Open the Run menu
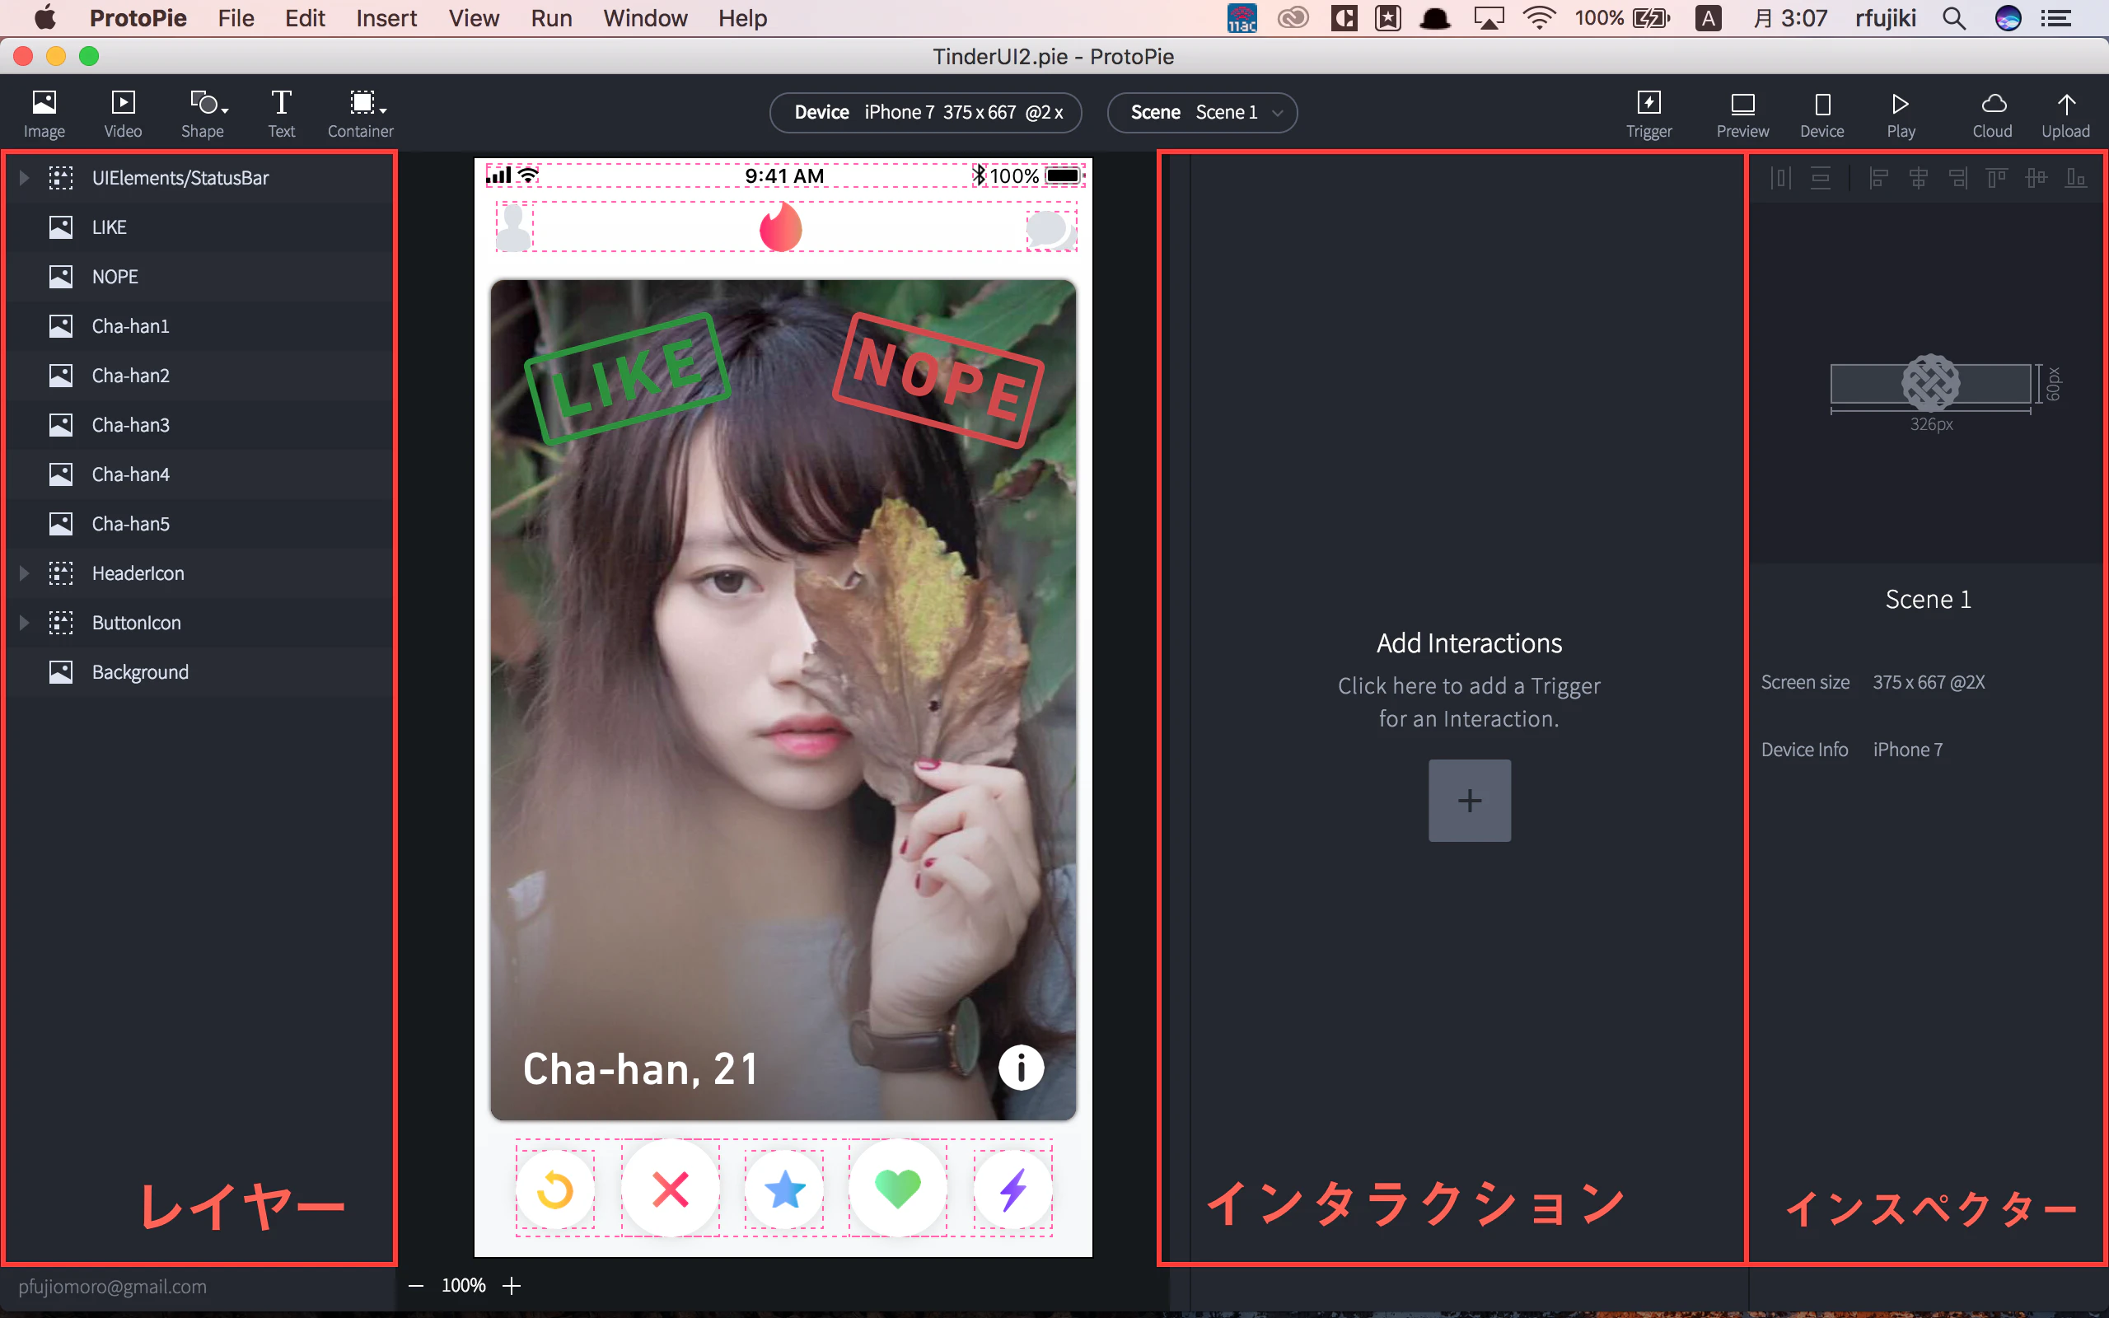2109x1318 pixels. [x=552, y=18]
